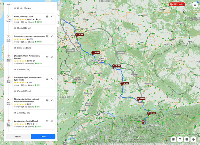200x145 pixels.
Task: Collapse the route side panel
Action: coord(58,15)
